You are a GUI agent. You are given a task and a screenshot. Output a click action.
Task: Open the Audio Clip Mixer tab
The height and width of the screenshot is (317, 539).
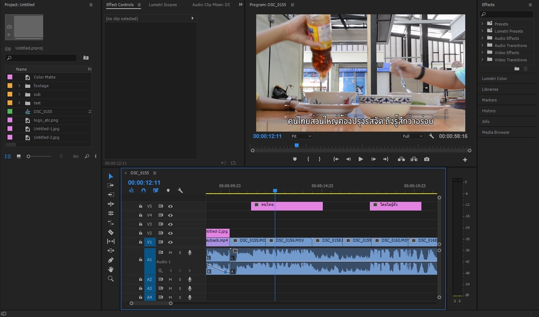click(x=211, y=4)
